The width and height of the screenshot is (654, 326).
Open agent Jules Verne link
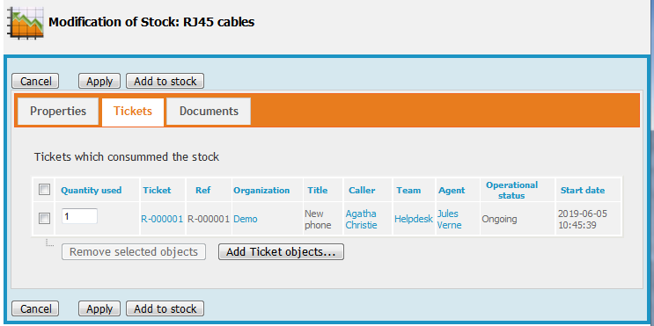[x=450, y=220]
